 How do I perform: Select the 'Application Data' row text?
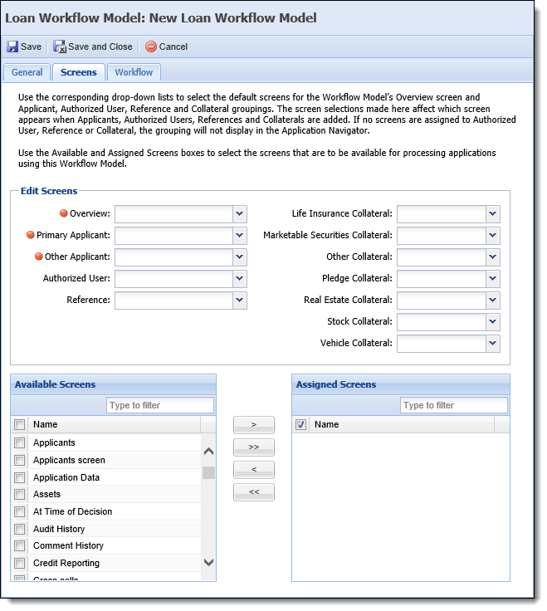66,477
